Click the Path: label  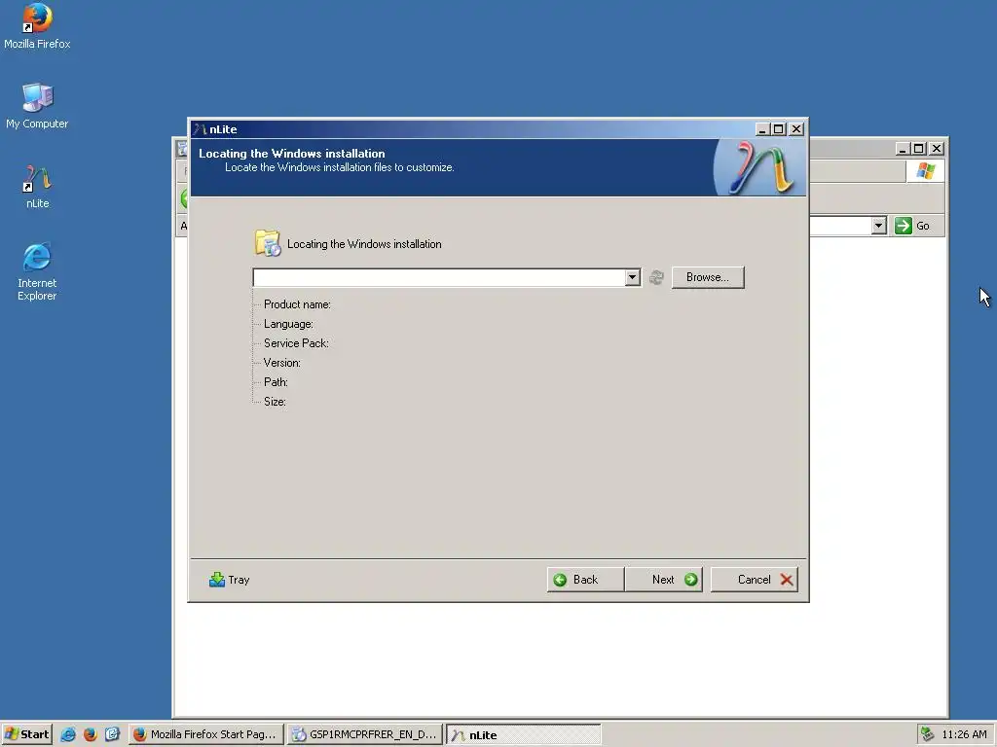276,381
